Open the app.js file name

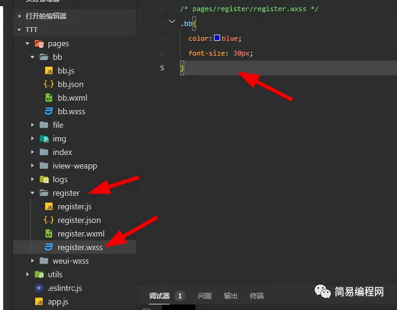pyautogui.click(x=58, y=302)
